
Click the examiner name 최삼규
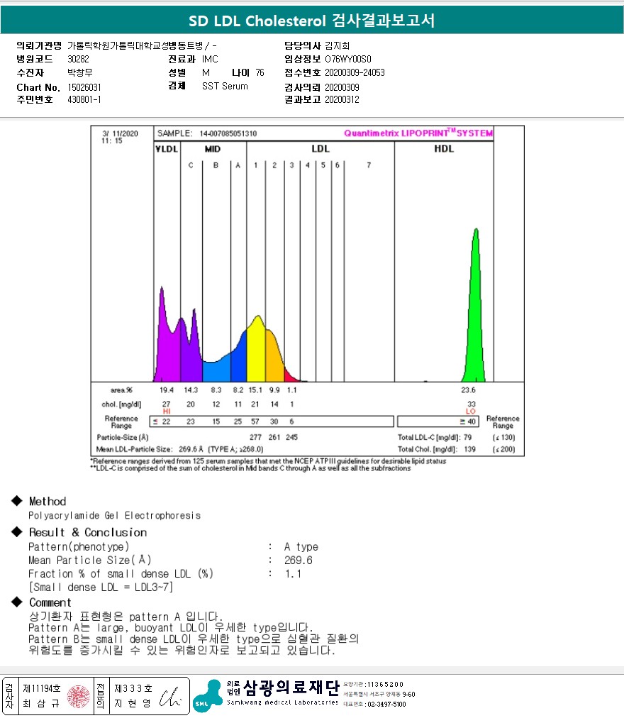[x=41, y=703]
